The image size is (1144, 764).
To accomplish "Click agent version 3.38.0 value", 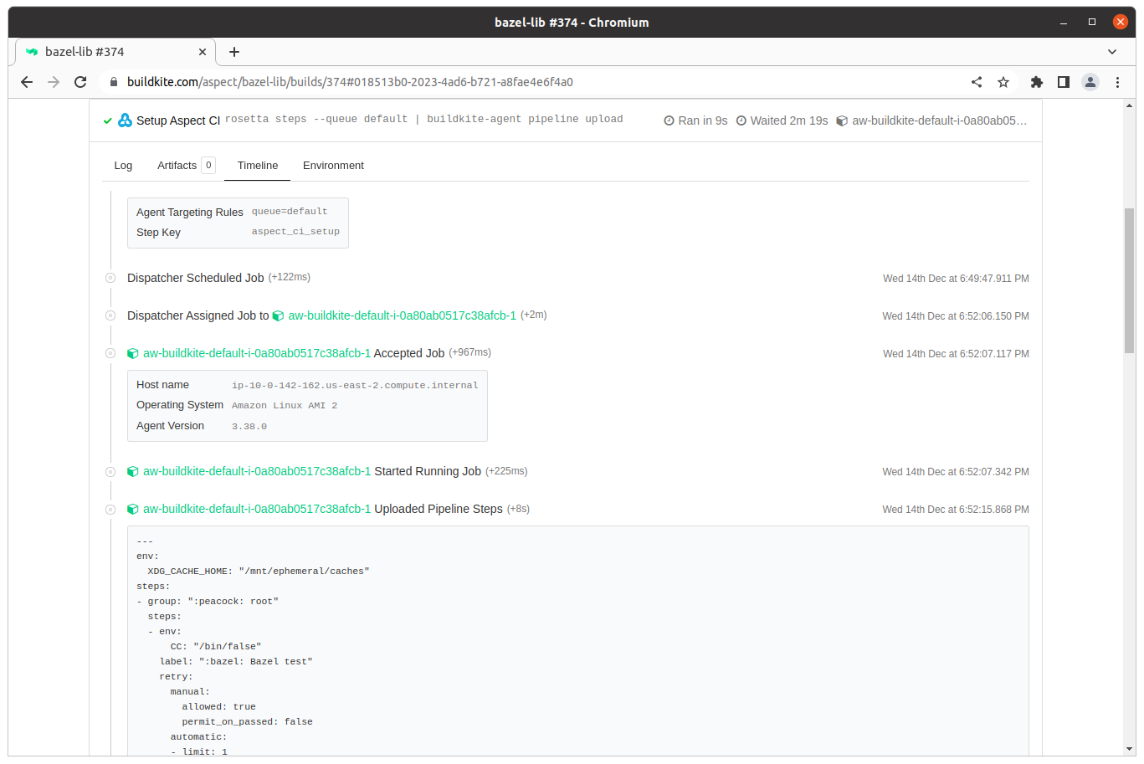I will [x=249, y=427].
